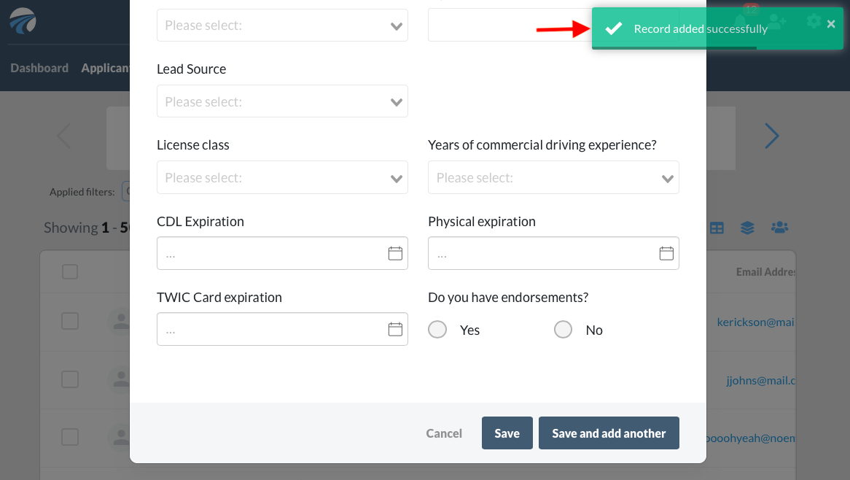This screenshot has height=480, width=850.
Task: Click the Save button
Action: (507, 433)
